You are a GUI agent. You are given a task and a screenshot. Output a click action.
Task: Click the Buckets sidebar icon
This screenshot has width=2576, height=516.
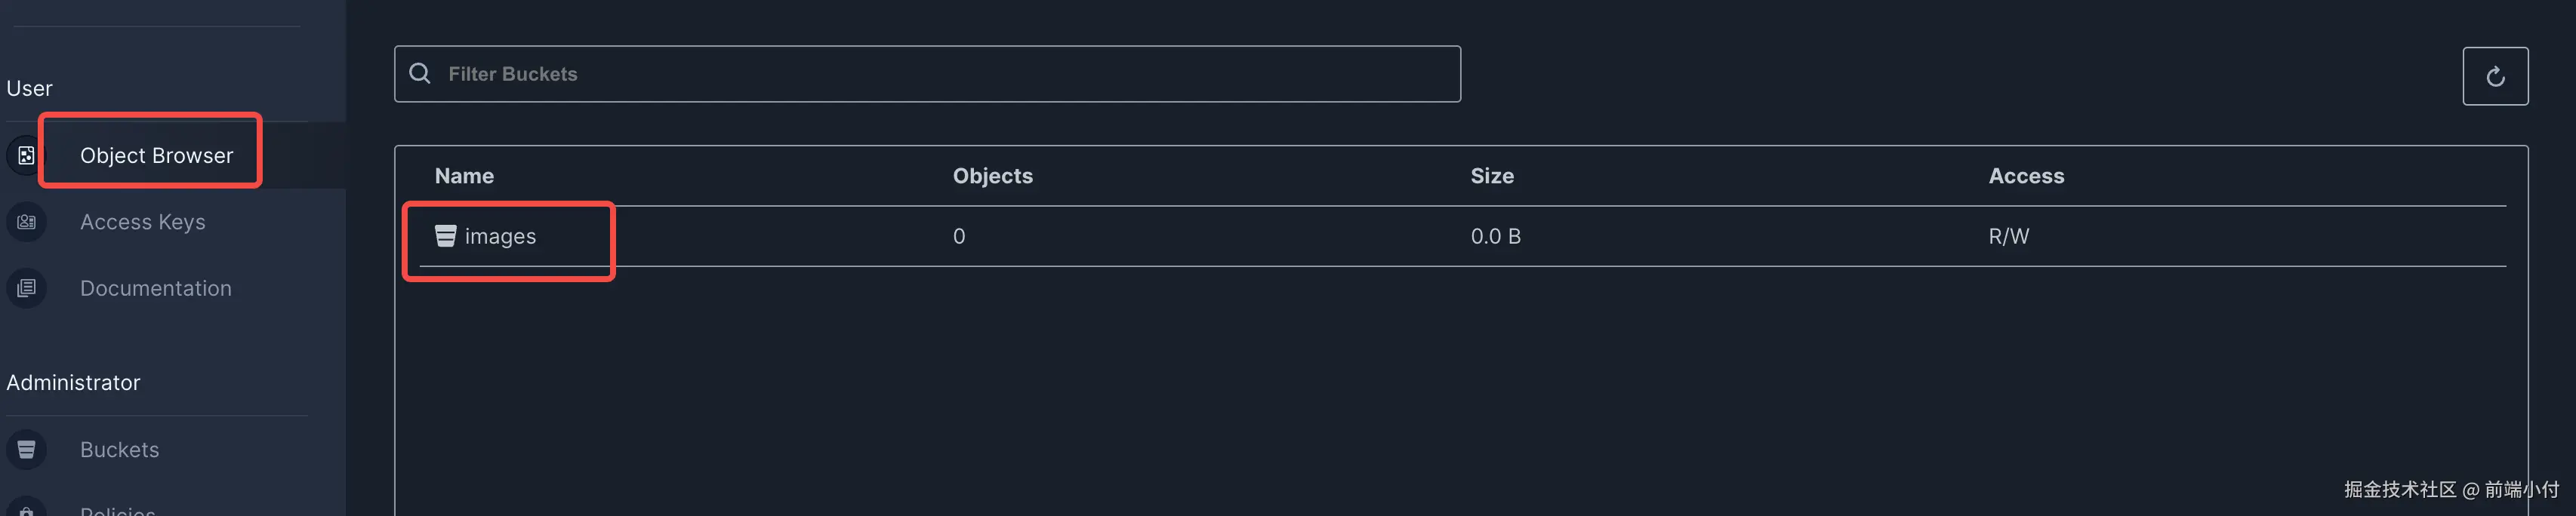click(26, 449)
